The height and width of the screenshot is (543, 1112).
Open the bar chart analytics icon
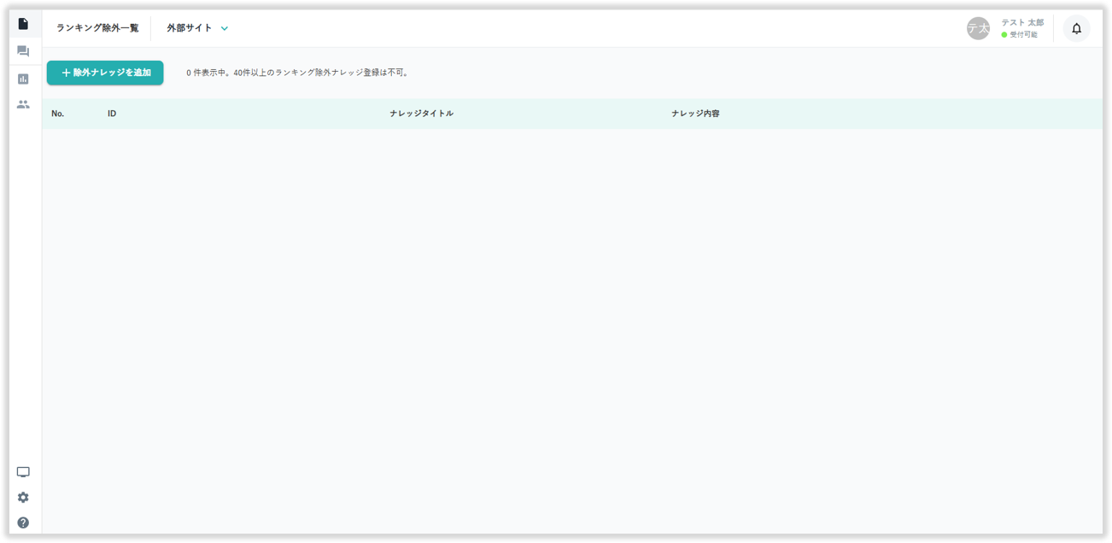(23, 79)
